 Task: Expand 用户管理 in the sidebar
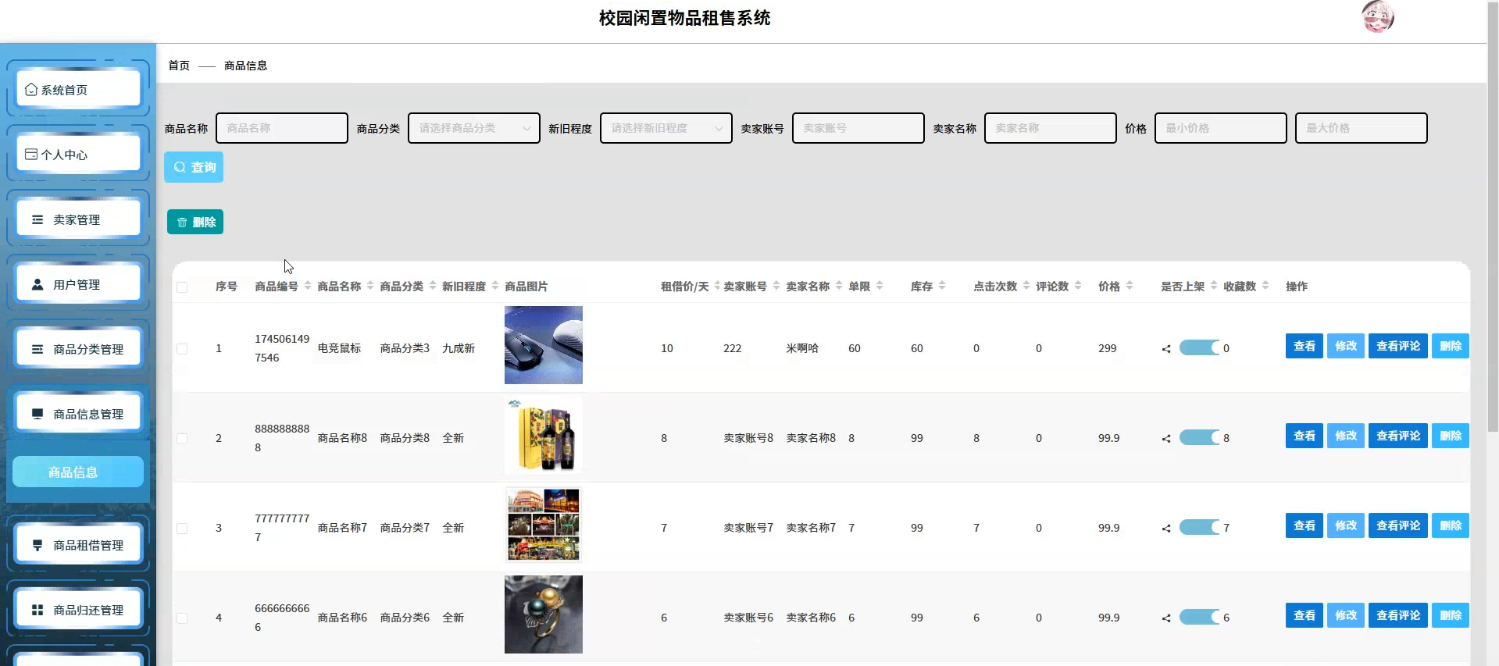(78, 284)
